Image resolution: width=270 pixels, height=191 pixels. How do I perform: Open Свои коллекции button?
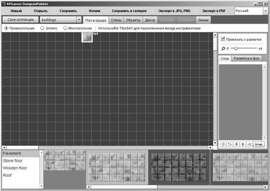point(21,20)
